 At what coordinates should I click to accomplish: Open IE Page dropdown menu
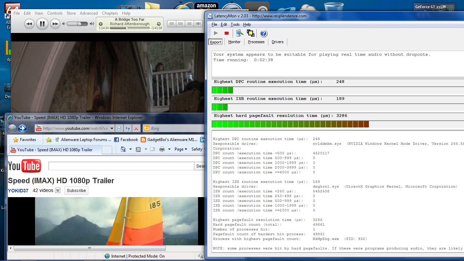(x=181, y=149)
